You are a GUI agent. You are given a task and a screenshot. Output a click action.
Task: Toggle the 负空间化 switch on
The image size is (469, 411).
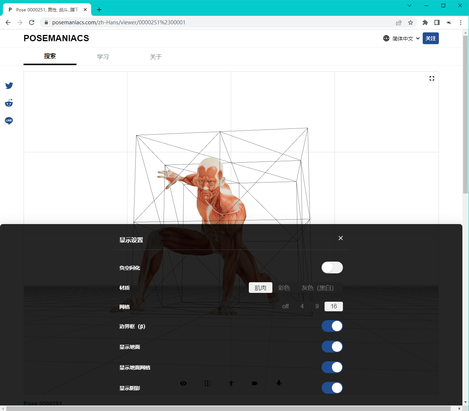[x=332, y=267]
